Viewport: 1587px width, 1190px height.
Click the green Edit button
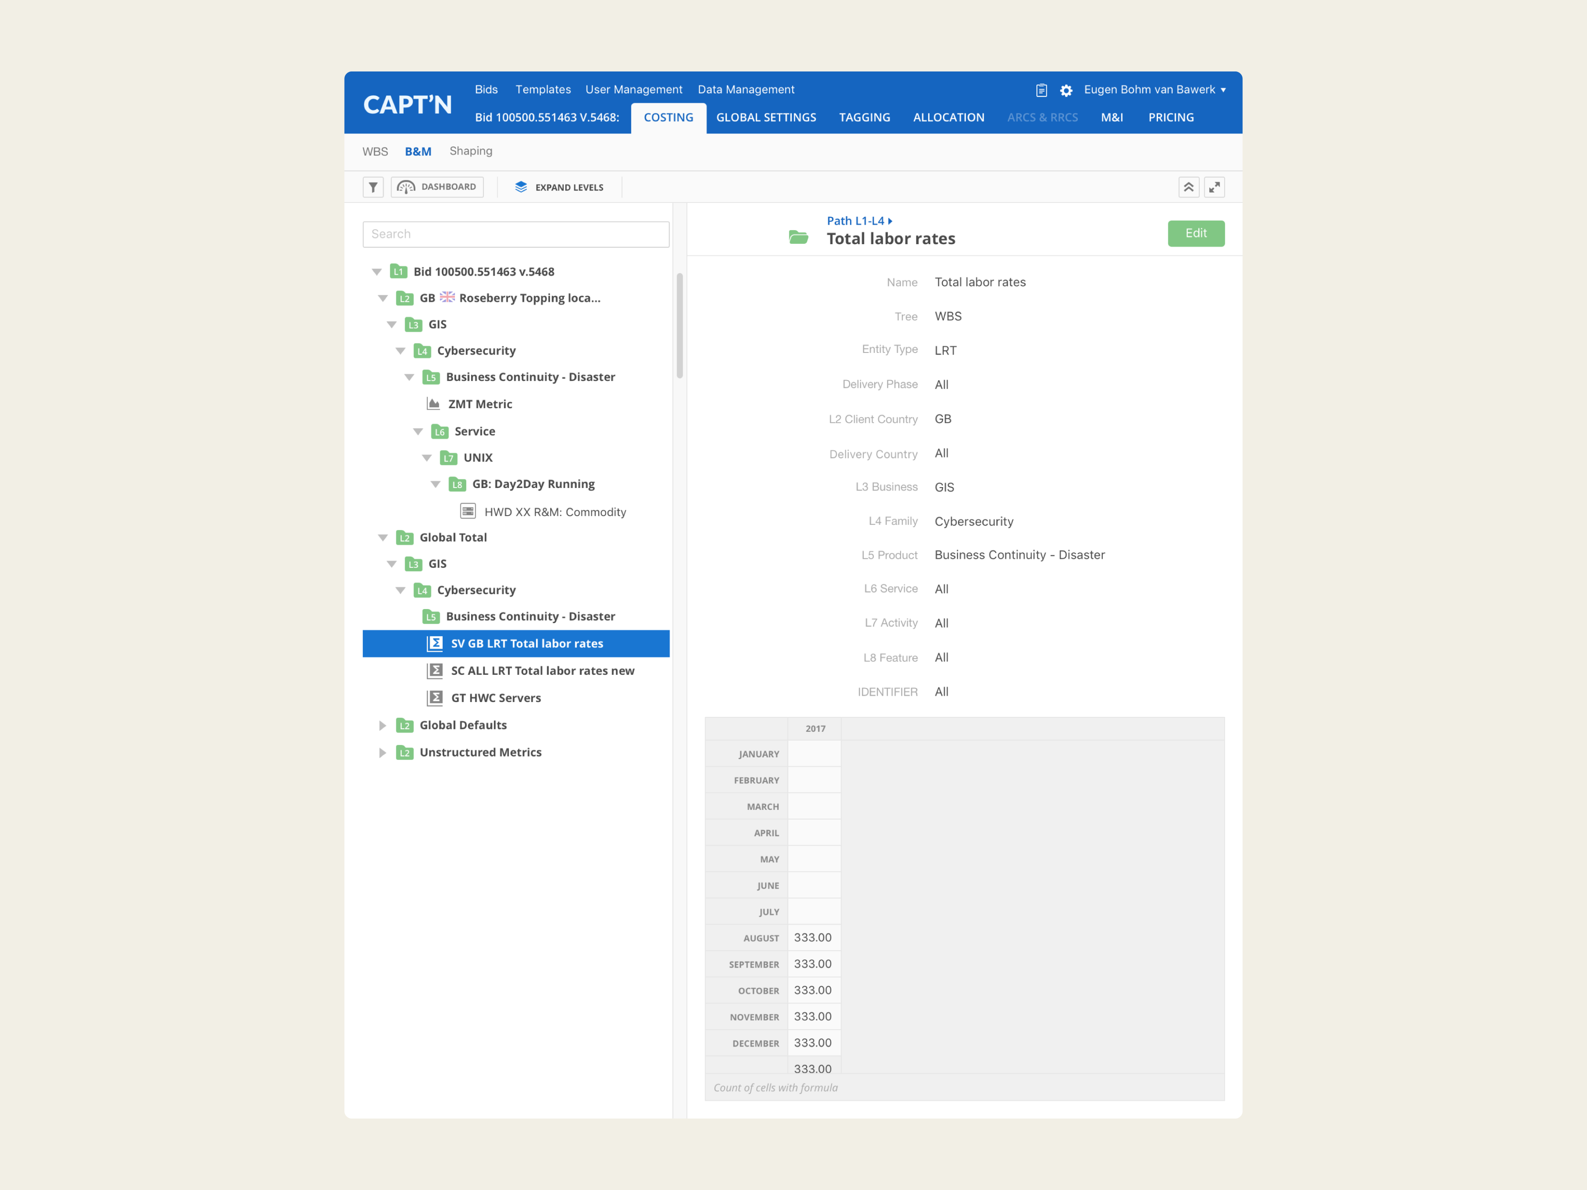pos(1195,233)
